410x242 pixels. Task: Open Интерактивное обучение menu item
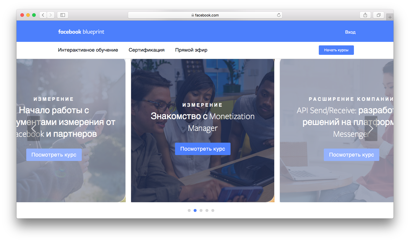(88, 50)
